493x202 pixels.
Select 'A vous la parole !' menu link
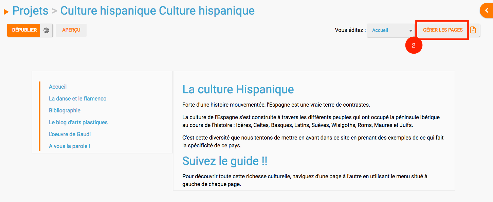point(69,146)
